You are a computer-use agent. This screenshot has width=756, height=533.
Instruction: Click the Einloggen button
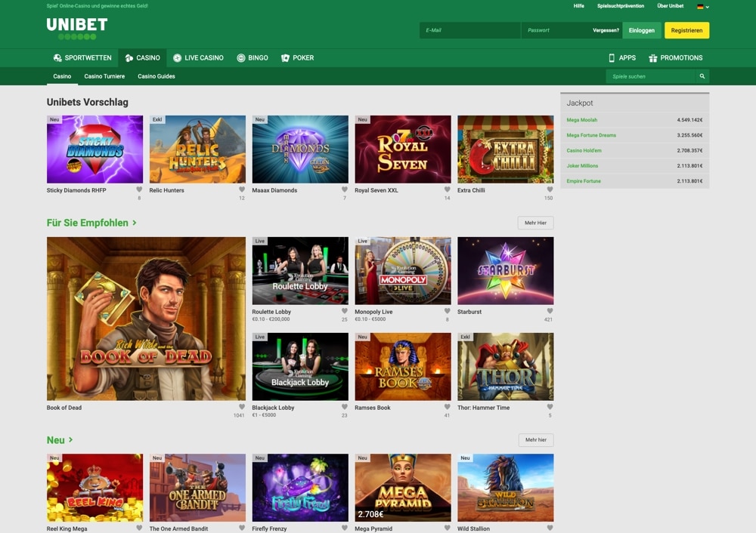[642, 30]
